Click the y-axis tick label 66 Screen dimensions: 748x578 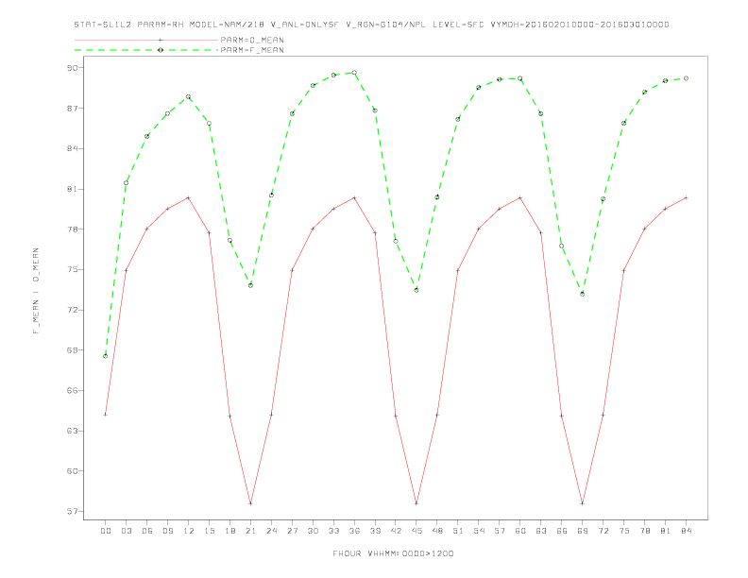(73, 390)
